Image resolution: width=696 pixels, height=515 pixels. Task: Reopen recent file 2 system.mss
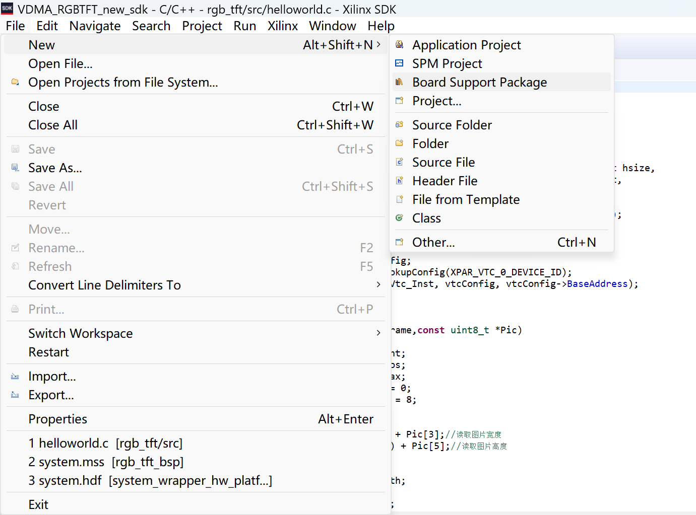196,462
